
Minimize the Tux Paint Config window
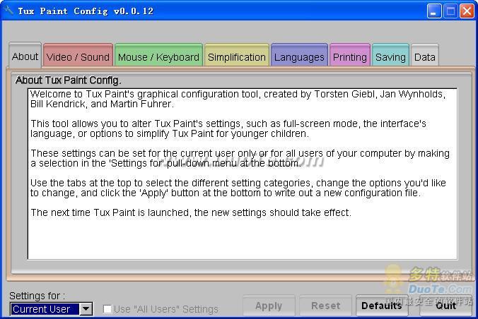[434, 11]
